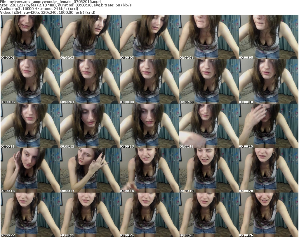Click the frame stamped 00:00:20
The width and height of the screenshot is (299, 237).
(269, 170)
